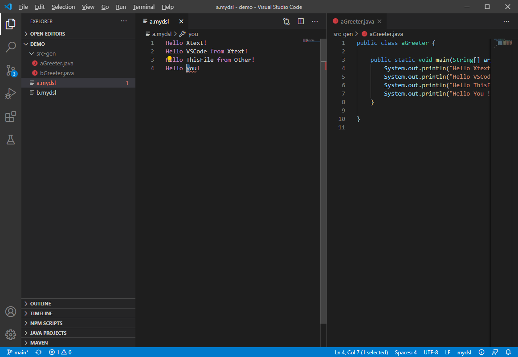Viewport: 518px width, 357px height.
Task: Open the Test flask icon view
Action: point(11,140)
